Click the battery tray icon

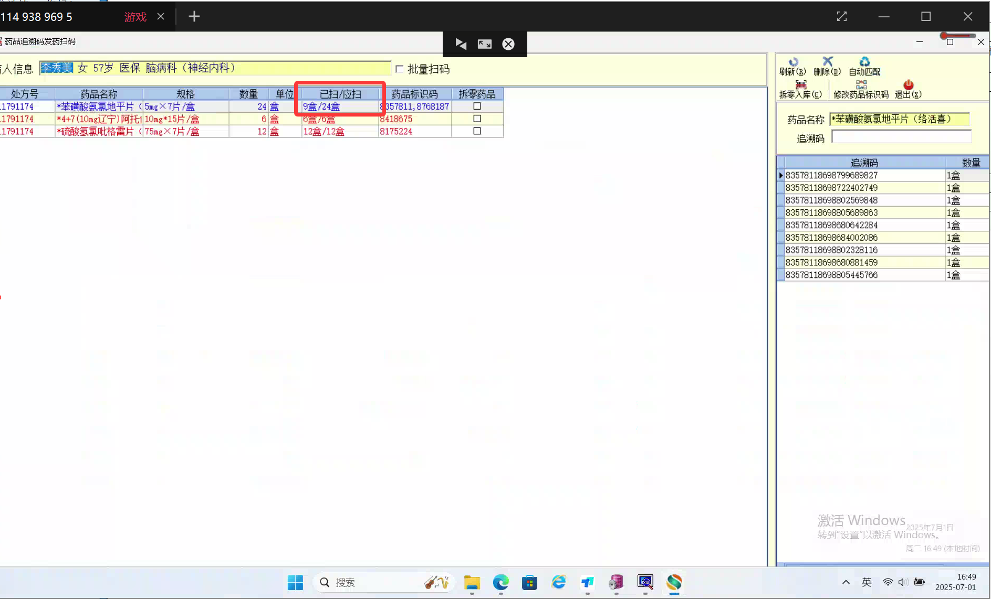[x=920, y=582]
